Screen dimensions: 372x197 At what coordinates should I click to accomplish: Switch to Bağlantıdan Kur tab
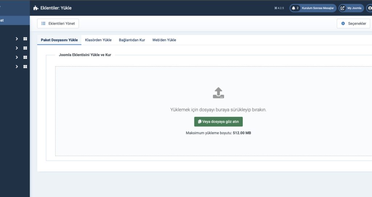click(132, 40)
